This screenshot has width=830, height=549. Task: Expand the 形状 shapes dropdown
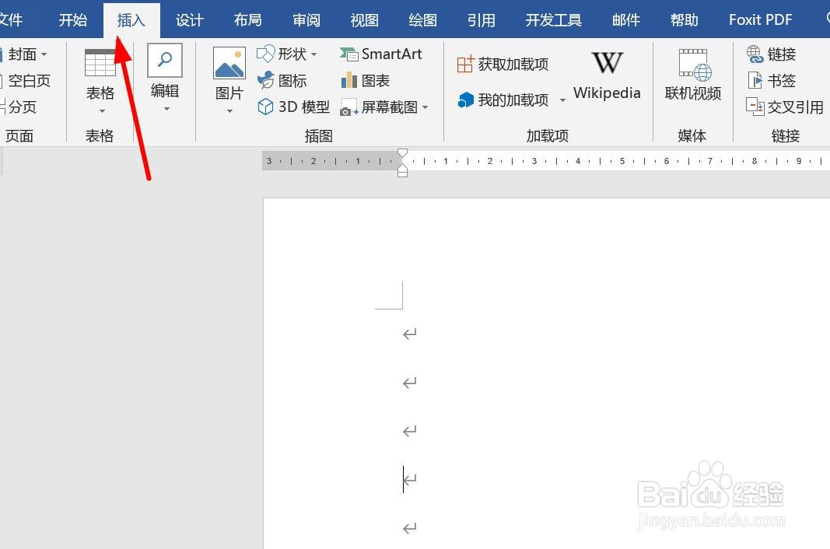tap(314, 54)
